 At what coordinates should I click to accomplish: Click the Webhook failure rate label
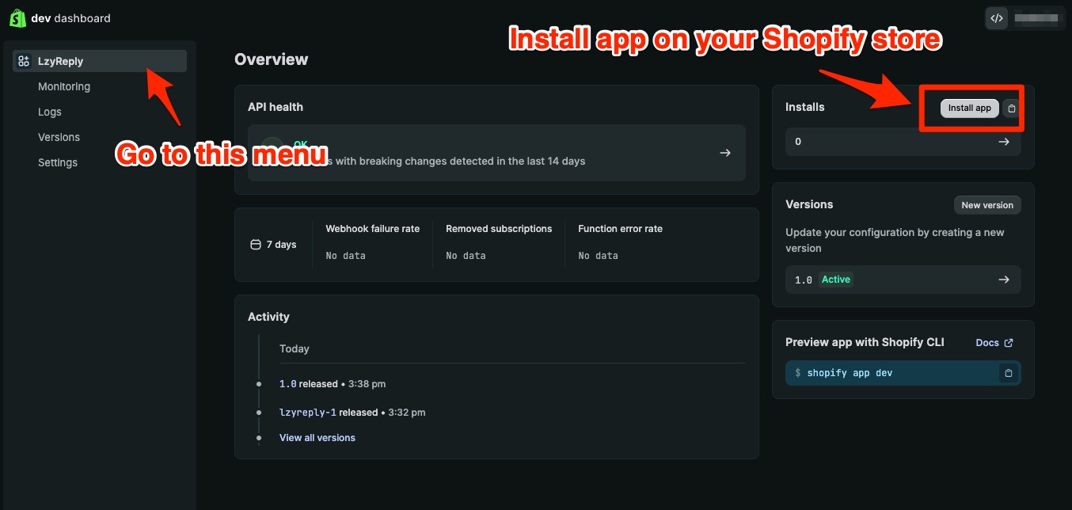(373, 229)
